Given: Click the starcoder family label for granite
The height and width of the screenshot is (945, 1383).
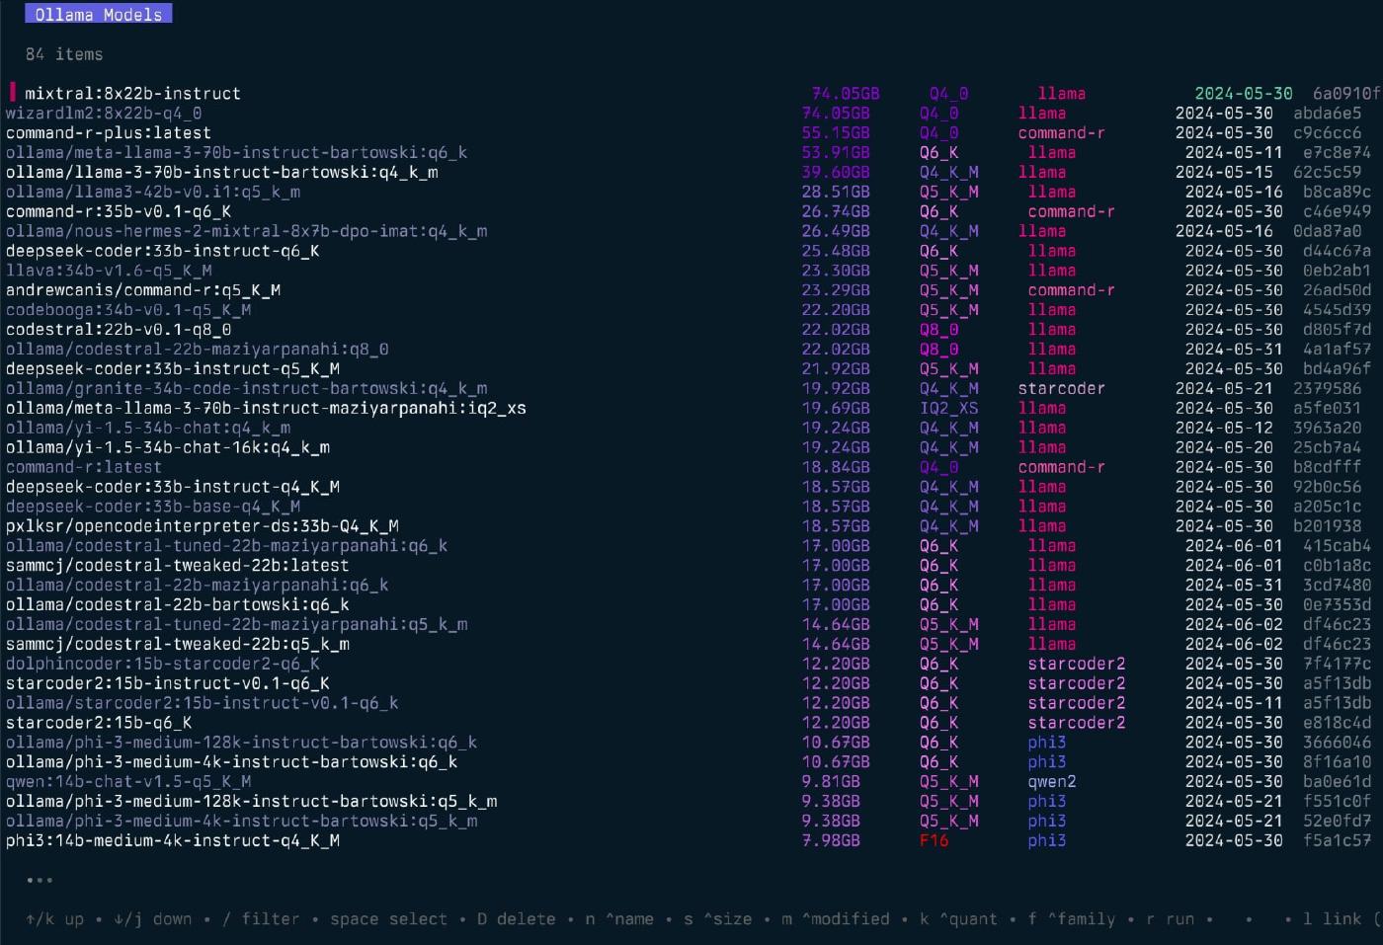Looking at the screenshot, I should coord(1062,389).
